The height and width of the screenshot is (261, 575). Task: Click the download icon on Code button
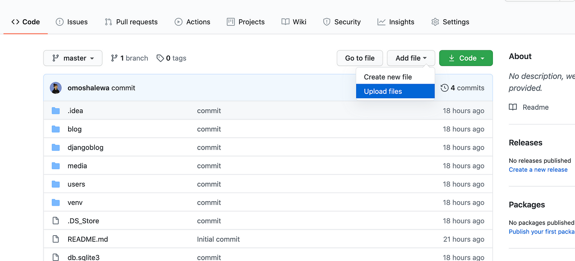pos(452,58)
